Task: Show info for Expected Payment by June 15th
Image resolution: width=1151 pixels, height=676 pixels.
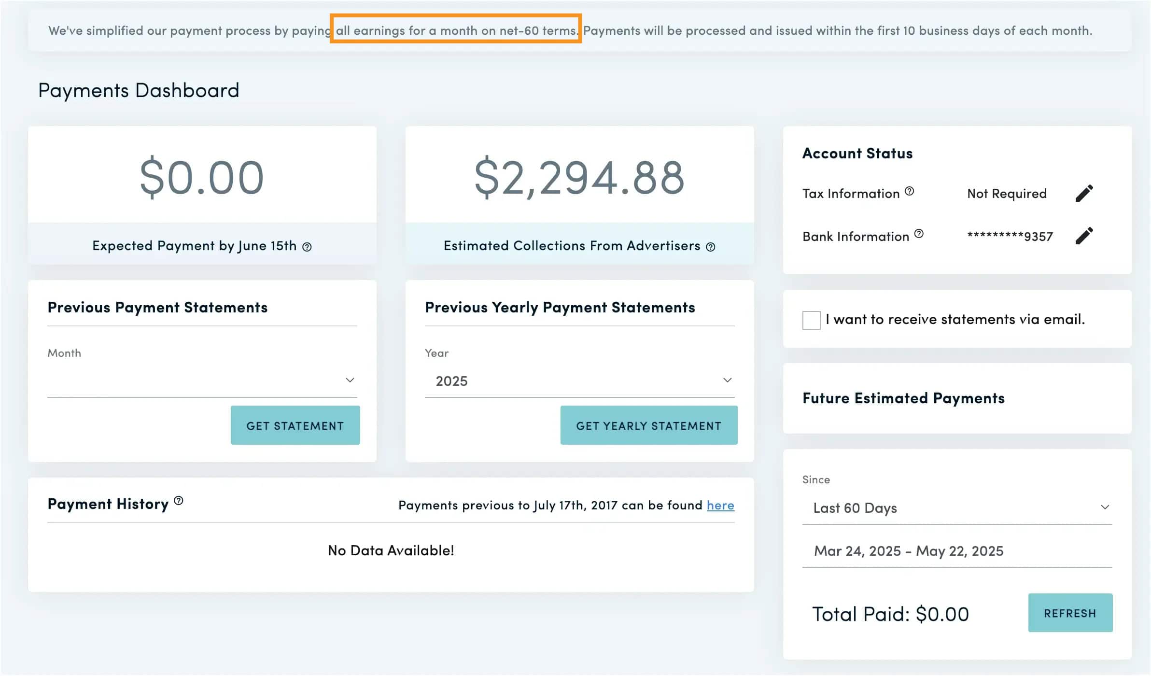Action: coord(307,247)
